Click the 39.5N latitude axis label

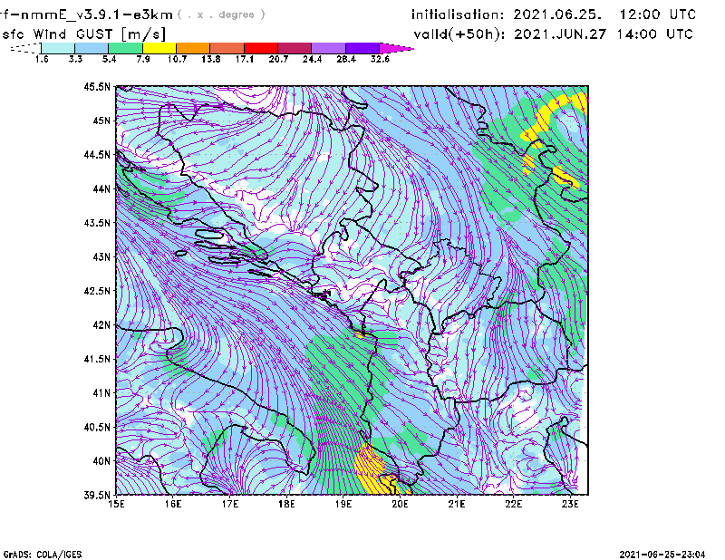click(96, 496)
